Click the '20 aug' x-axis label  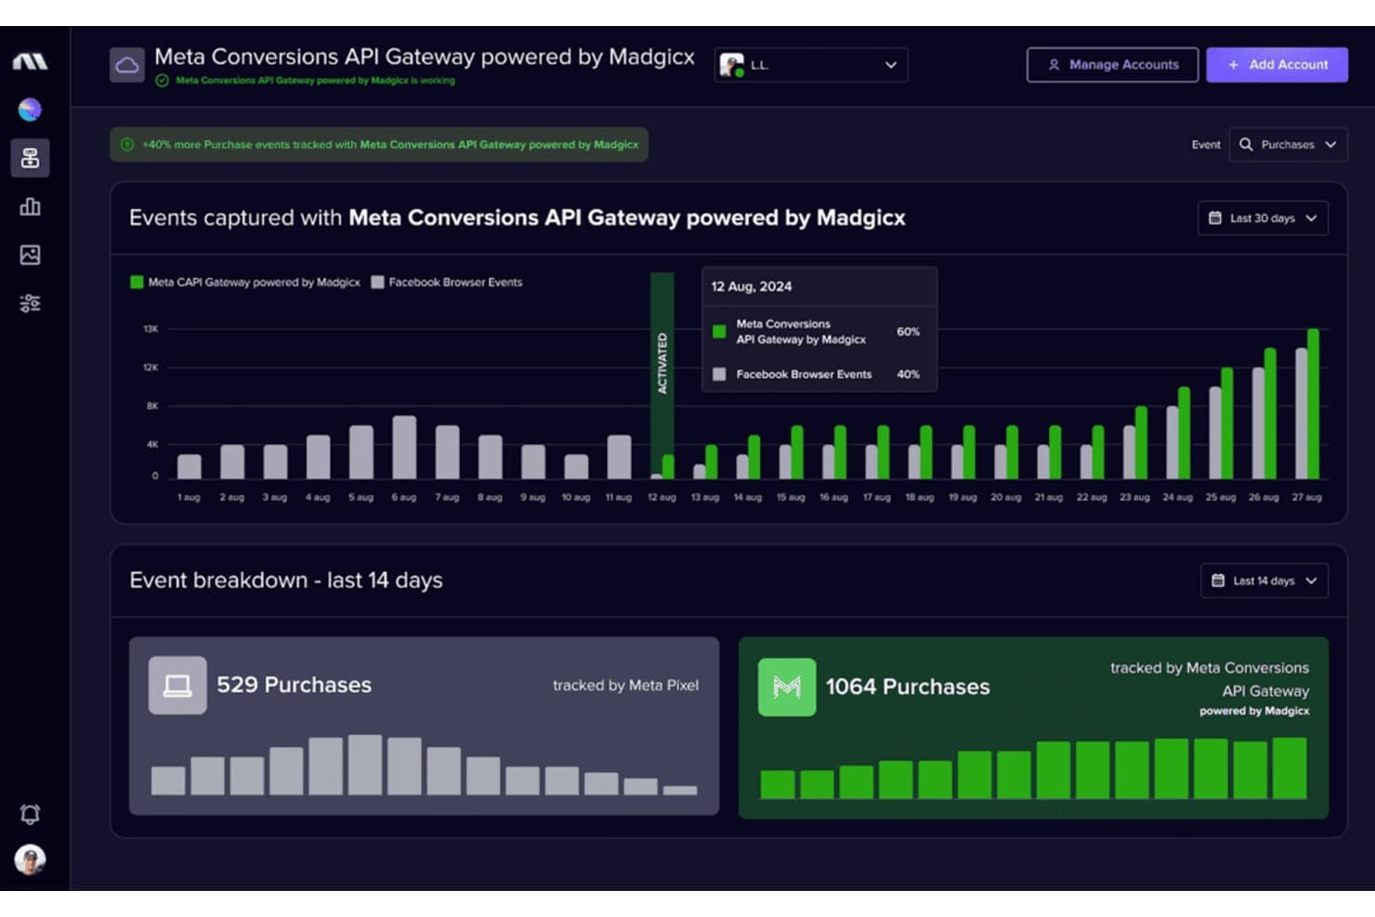1005,497
